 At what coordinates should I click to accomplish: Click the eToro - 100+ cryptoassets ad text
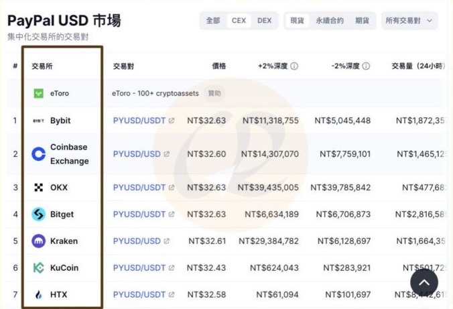pos(155,93)
